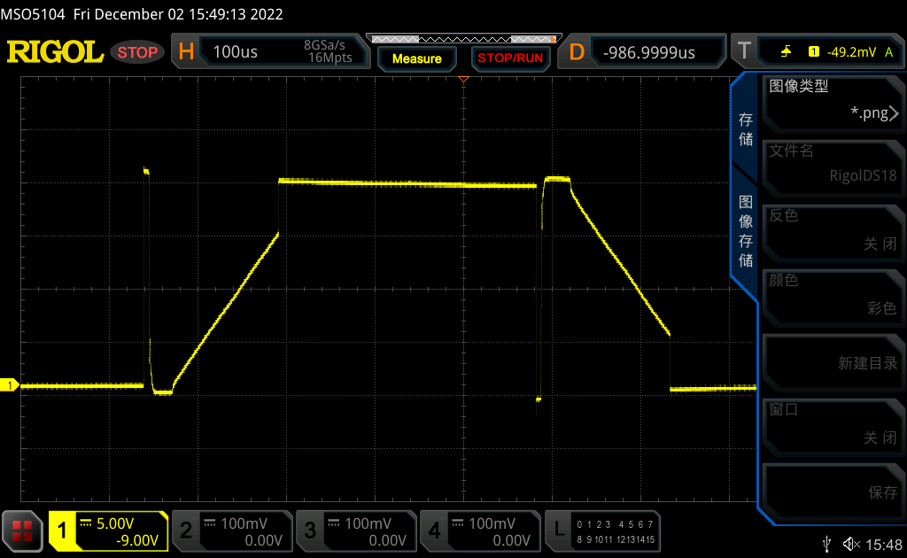Switch to the 存储 storage tab
The image size is (907, 558).
coord(746,130)
